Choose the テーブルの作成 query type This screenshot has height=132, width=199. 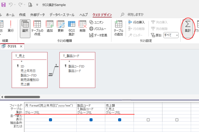(x=37, y=28)
